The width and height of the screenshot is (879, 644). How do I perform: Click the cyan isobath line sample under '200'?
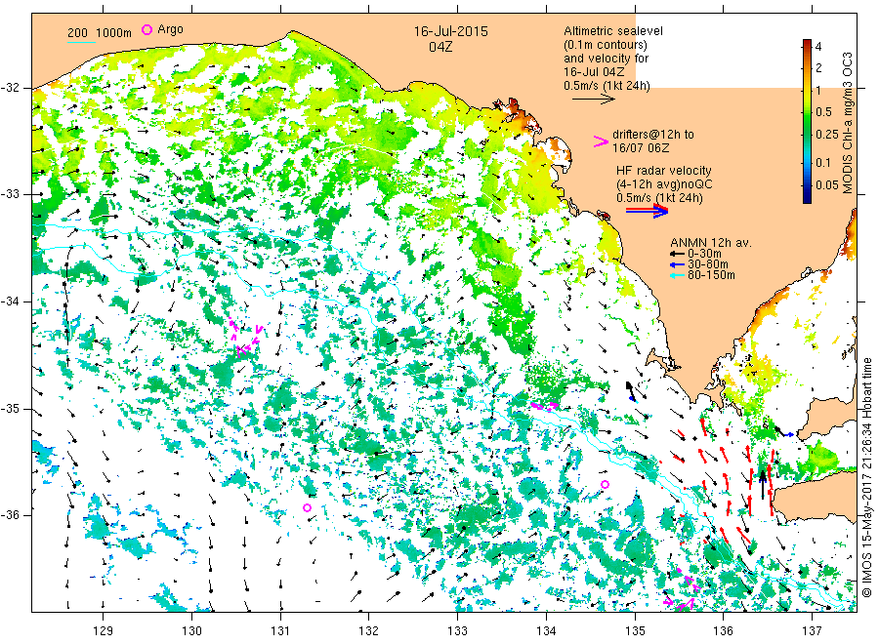81,42
